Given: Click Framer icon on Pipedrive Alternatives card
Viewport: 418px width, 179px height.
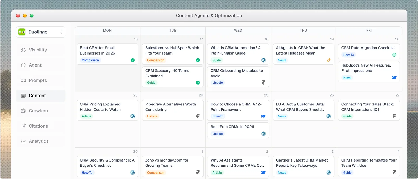Looking at the screenshot, I should pyautogui.click(x=198, y=116).
